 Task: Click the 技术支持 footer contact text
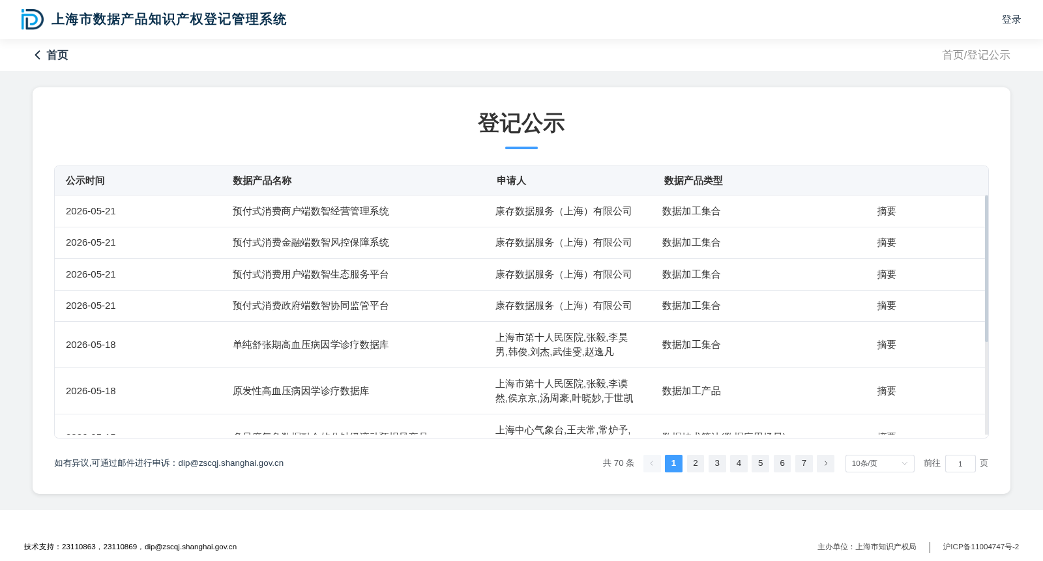pos(130,547)
